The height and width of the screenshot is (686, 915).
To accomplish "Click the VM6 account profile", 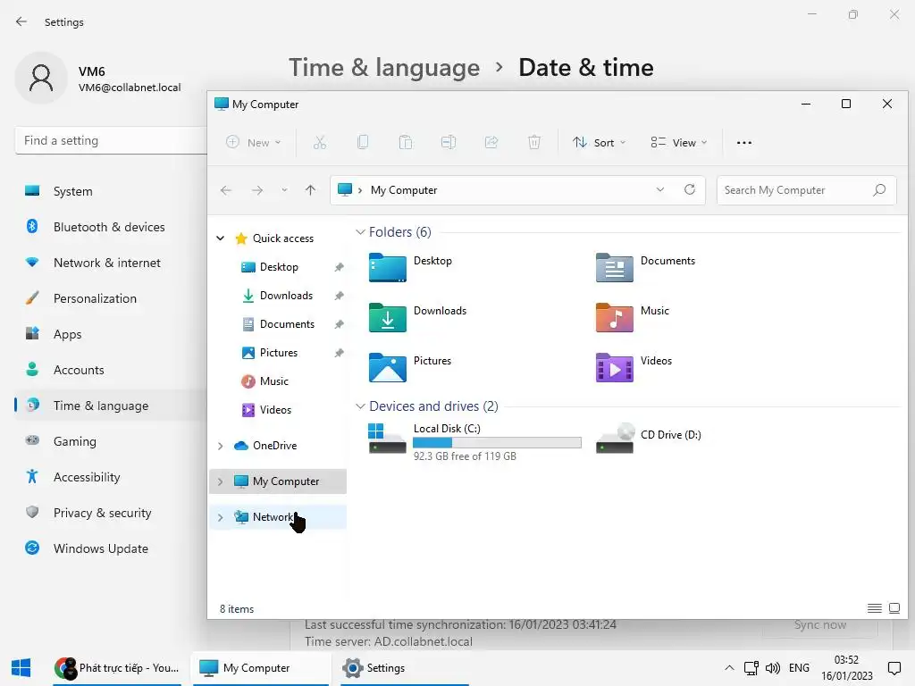I will coord(99,79).
